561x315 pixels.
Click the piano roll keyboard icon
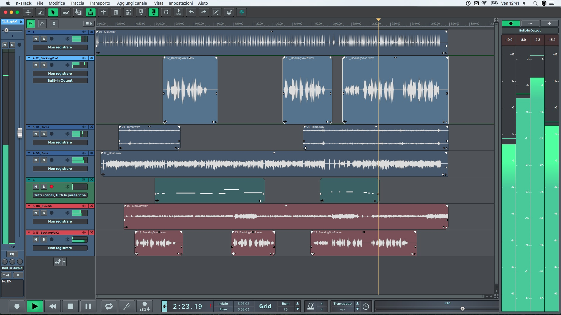pos(91,12)
